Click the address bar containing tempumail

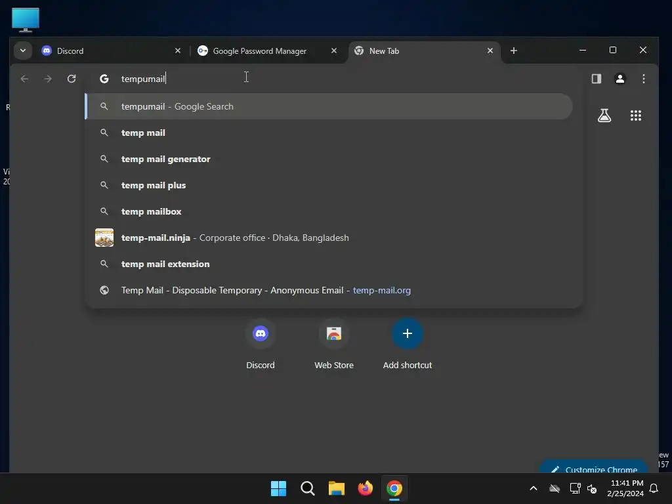[333, 79]
